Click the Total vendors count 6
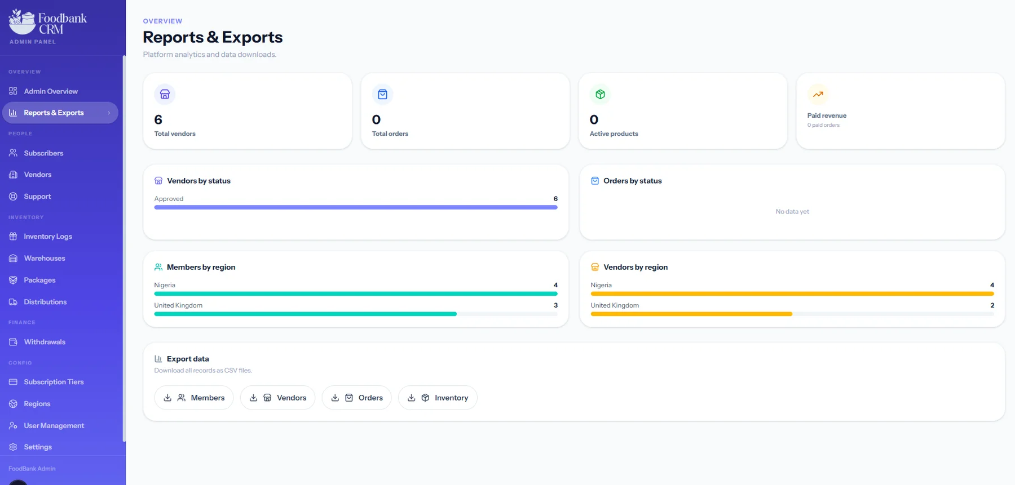This screenshot has height=485, width=1015. coord(158,119)
